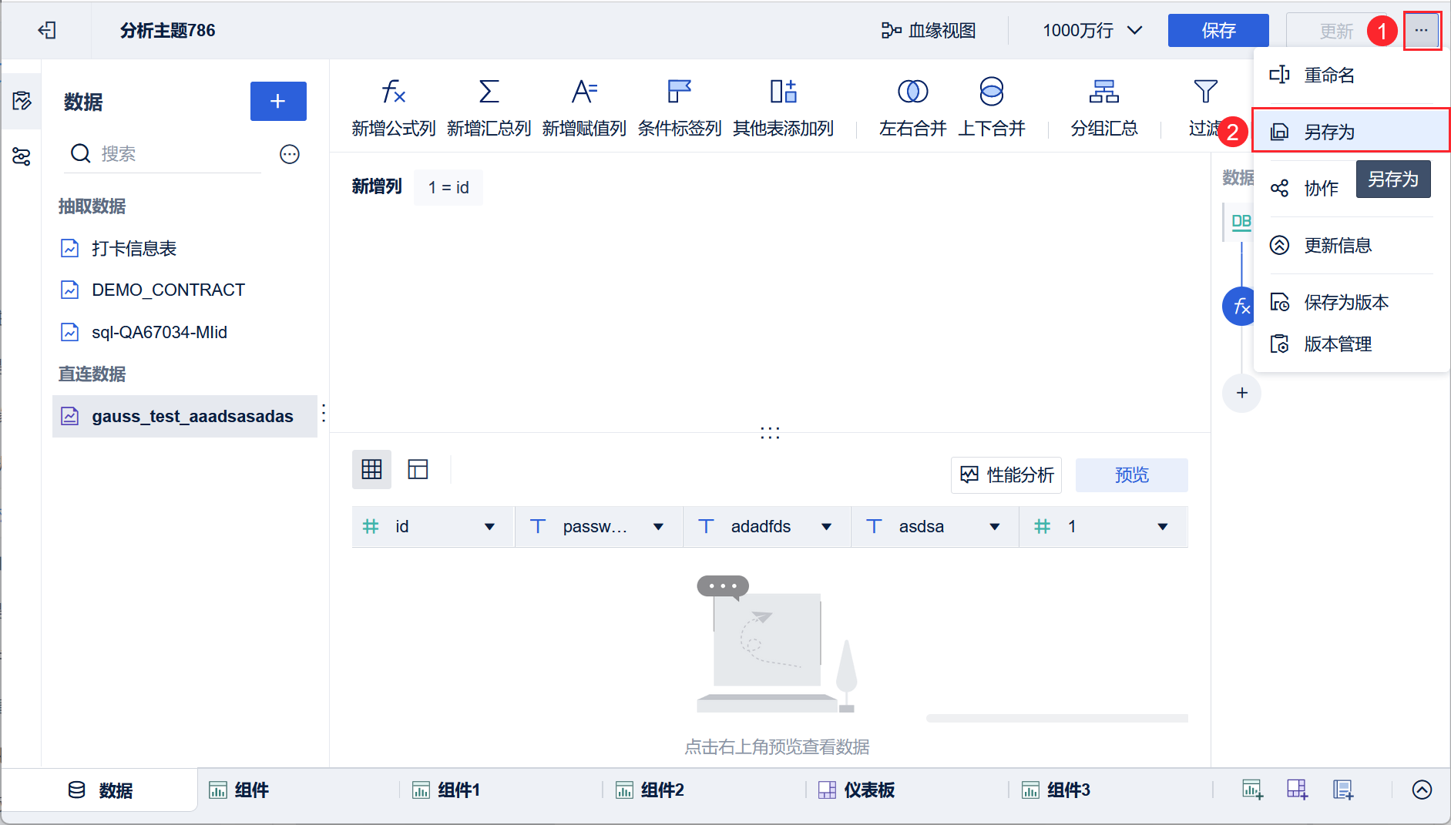Click the panel resize dots handle

point(770,433)
